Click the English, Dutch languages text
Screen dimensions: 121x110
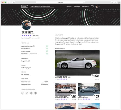[26, 61]
